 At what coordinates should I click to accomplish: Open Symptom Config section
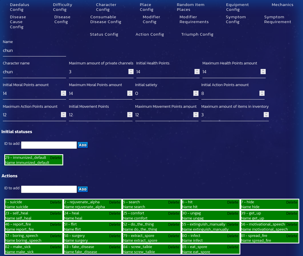click(x=236, y=19)
